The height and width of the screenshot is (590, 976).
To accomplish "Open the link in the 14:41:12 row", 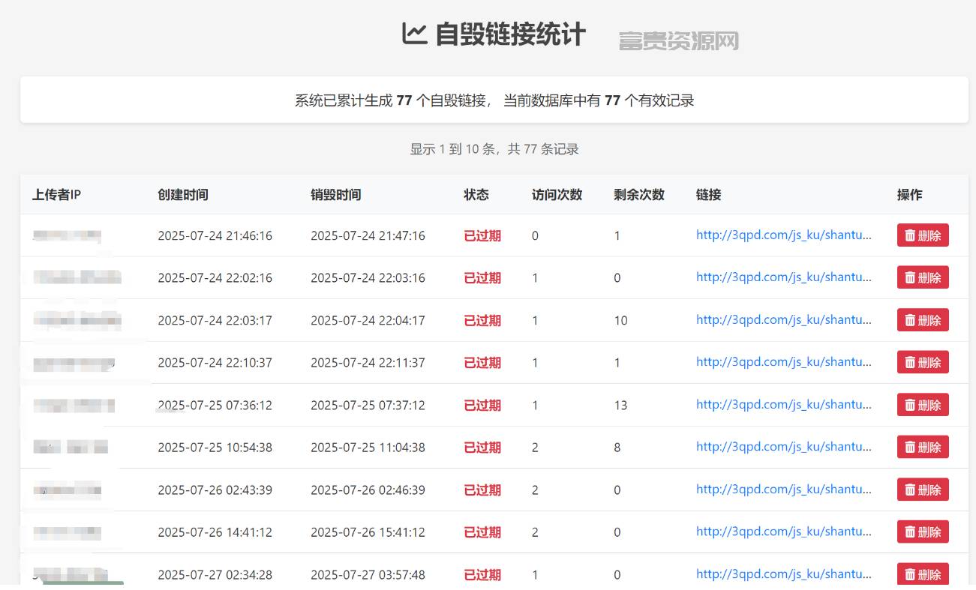I will tap(784, 531).
